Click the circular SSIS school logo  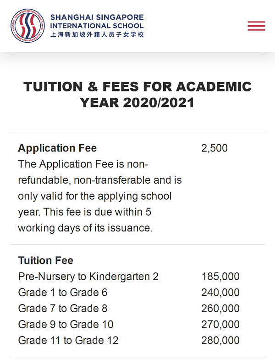pyautogui.click(x=27, y=26)
